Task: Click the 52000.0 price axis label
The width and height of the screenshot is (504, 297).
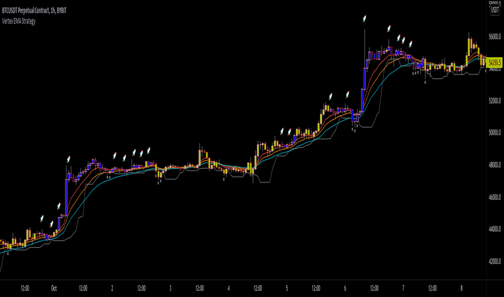Action: [495, 101]
